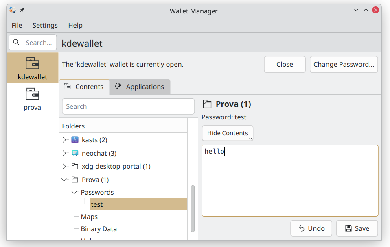Image resolution: width=390 pixels, height=247 pixels.
Task: Select the prova wallet icon in sidebar
Action: tap(32, 94)
